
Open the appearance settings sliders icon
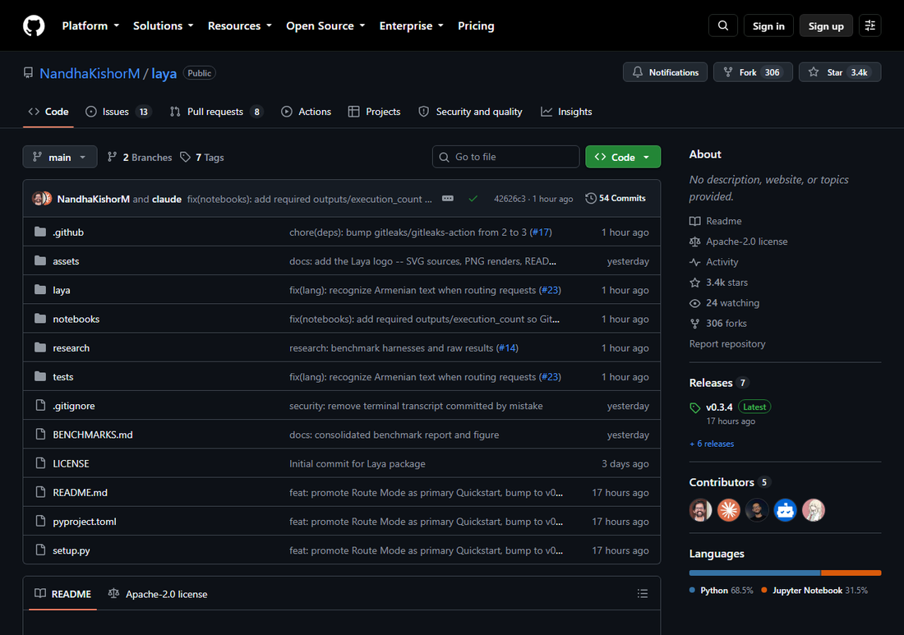pyautogui.click(x=870, y=26)
